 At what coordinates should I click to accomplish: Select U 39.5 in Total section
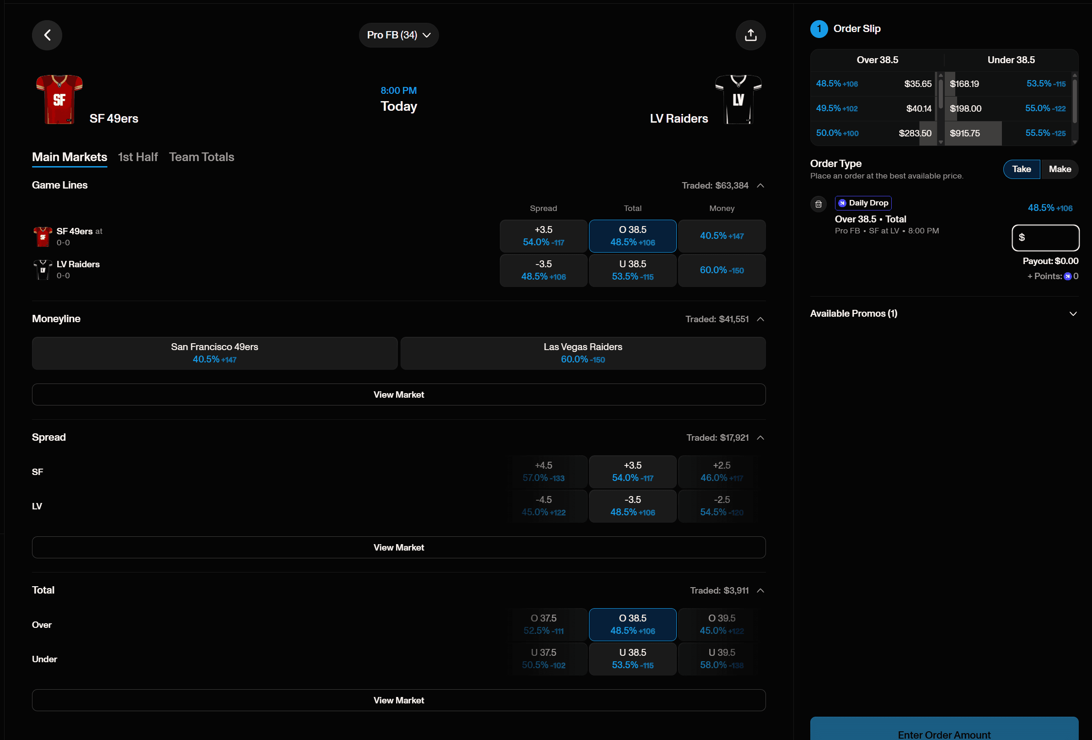722,659
